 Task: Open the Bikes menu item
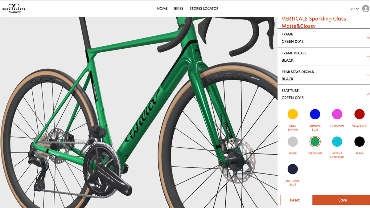[x=179, y=8]
